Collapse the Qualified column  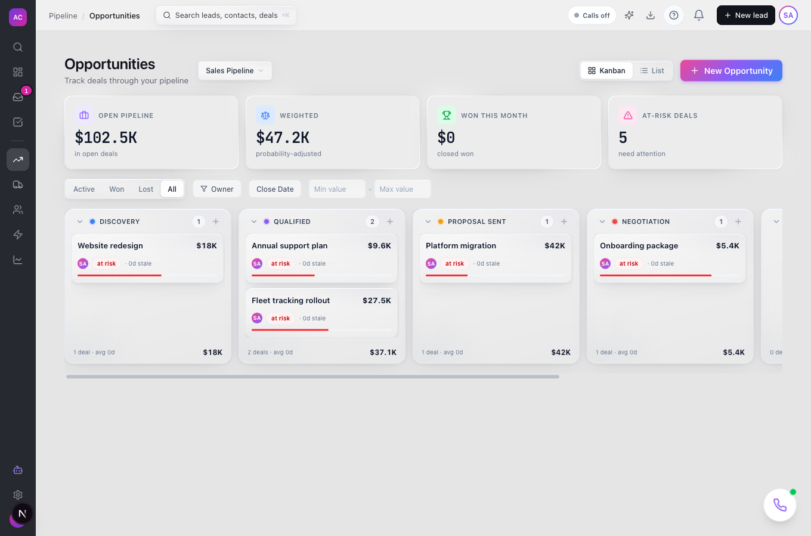[254, 222]
